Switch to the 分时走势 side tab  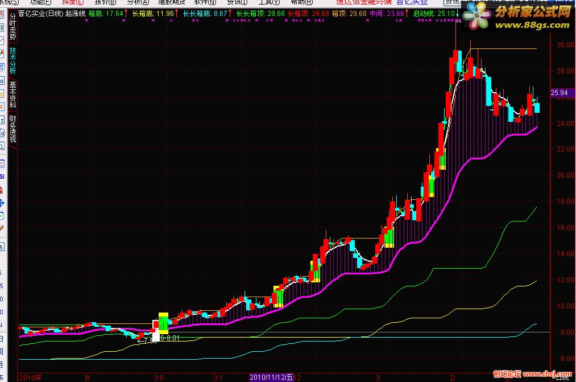pos(13,26)
